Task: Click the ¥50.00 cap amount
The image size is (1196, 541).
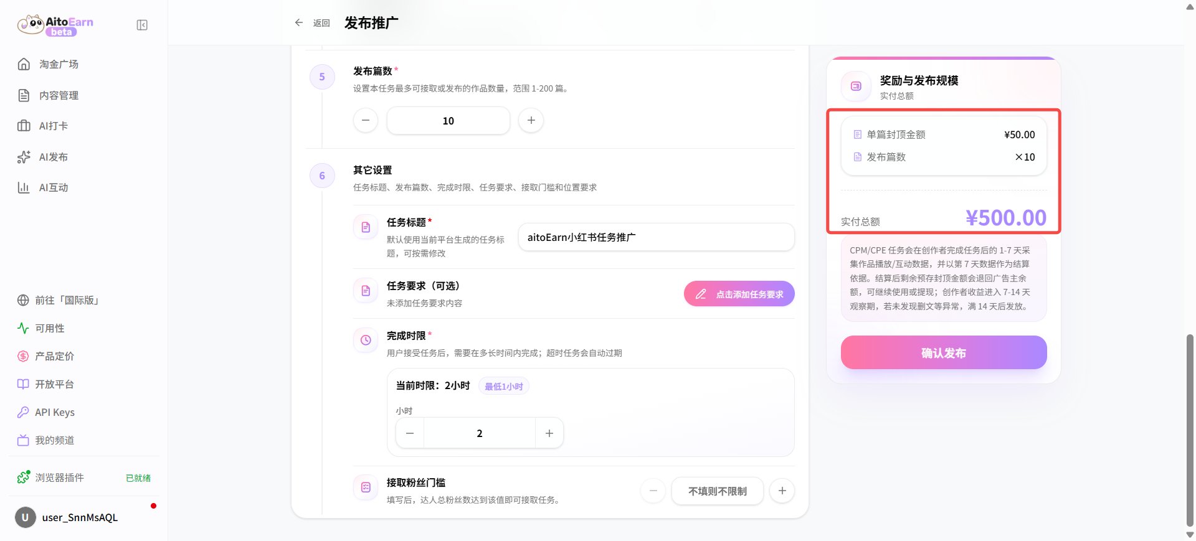Action: tap(1020, 134)
